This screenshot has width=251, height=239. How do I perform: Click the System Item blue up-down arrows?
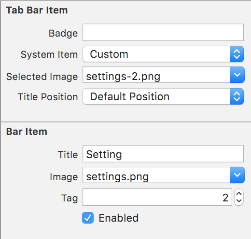coord(237,54)
